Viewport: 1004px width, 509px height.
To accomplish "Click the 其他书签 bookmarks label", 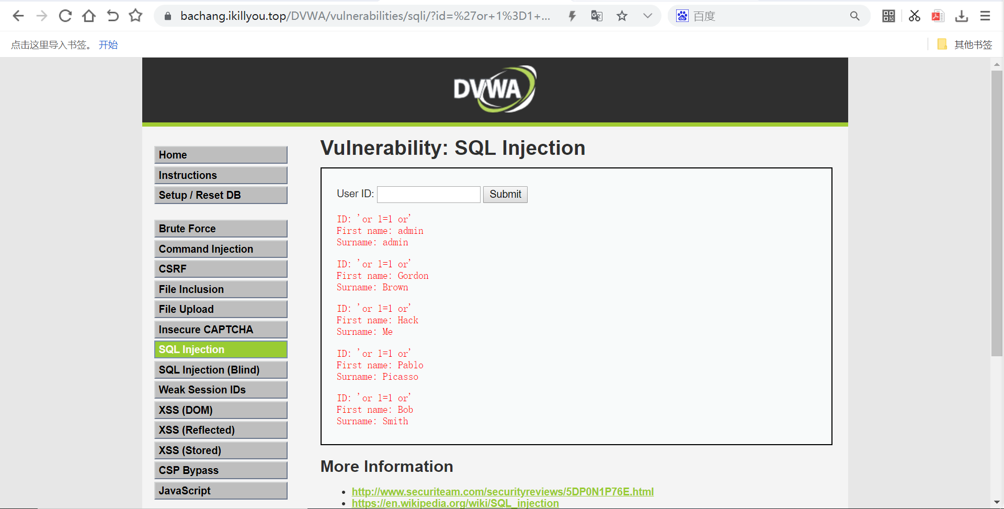I will tap(973, 45).
